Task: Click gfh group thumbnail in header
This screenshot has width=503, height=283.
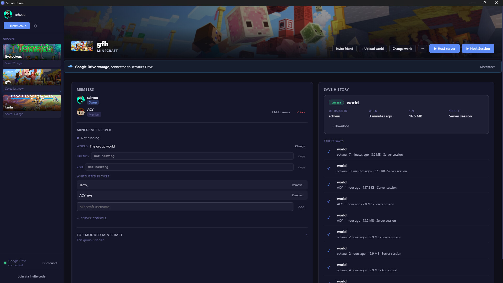Action: 82,46
